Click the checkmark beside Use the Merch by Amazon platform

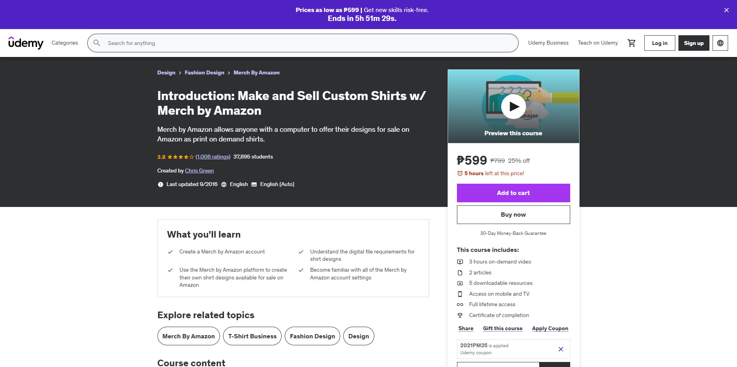point(170,270)
